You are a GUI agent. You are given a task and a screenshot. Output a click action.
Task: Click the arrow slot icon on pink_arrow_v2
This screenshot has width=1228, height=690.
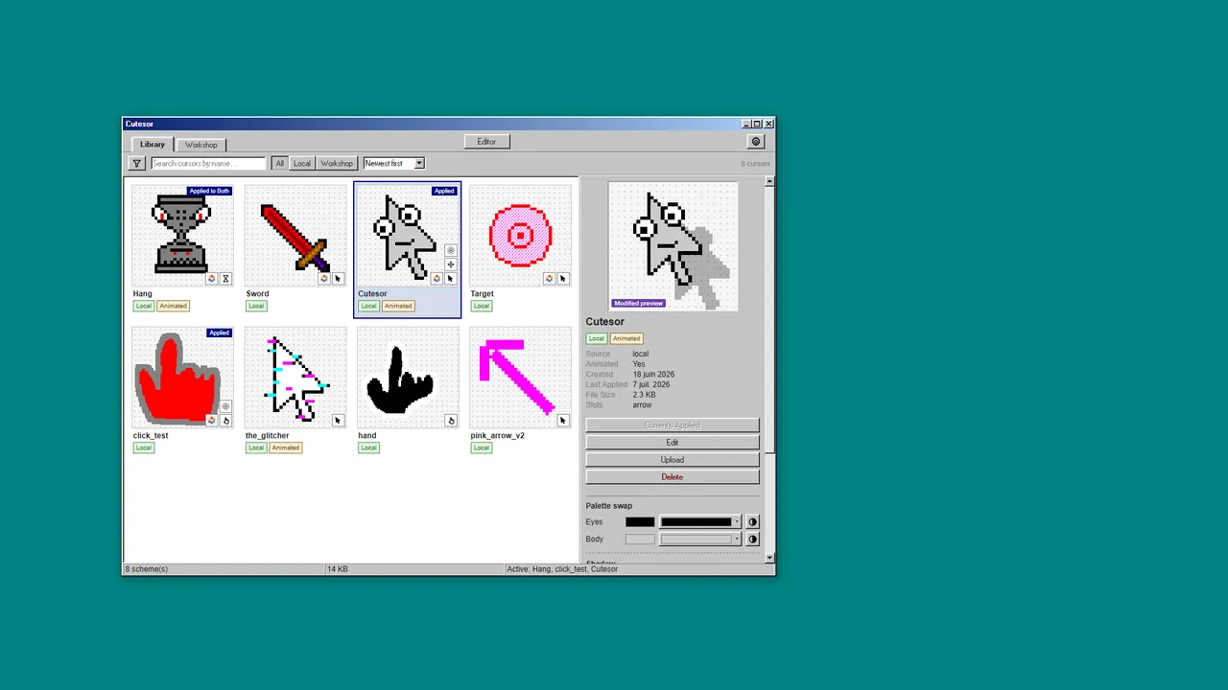pos(563,421)
